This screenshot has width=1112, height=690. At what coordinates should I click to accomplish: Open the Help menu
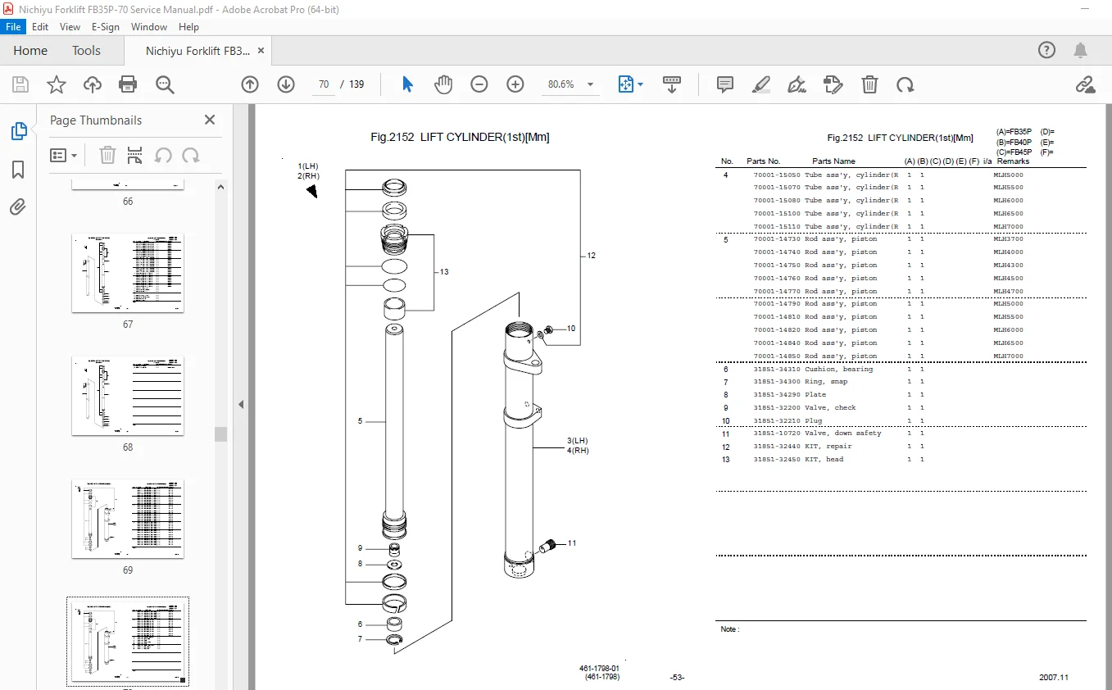188,26
